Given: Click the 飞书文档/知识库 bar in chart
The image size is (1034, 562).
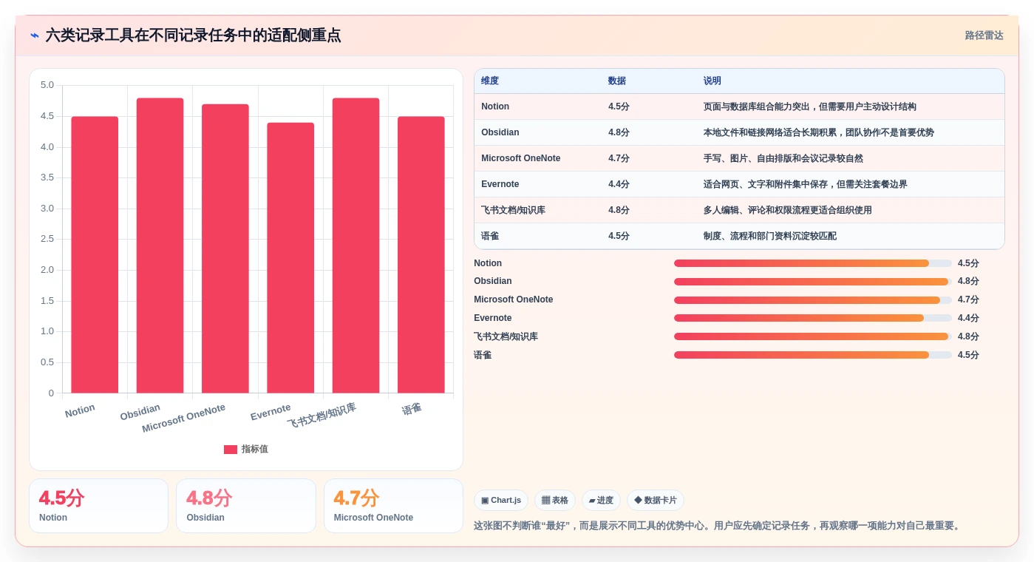Looking at the screenshot, I should click(x=356, y=246).
